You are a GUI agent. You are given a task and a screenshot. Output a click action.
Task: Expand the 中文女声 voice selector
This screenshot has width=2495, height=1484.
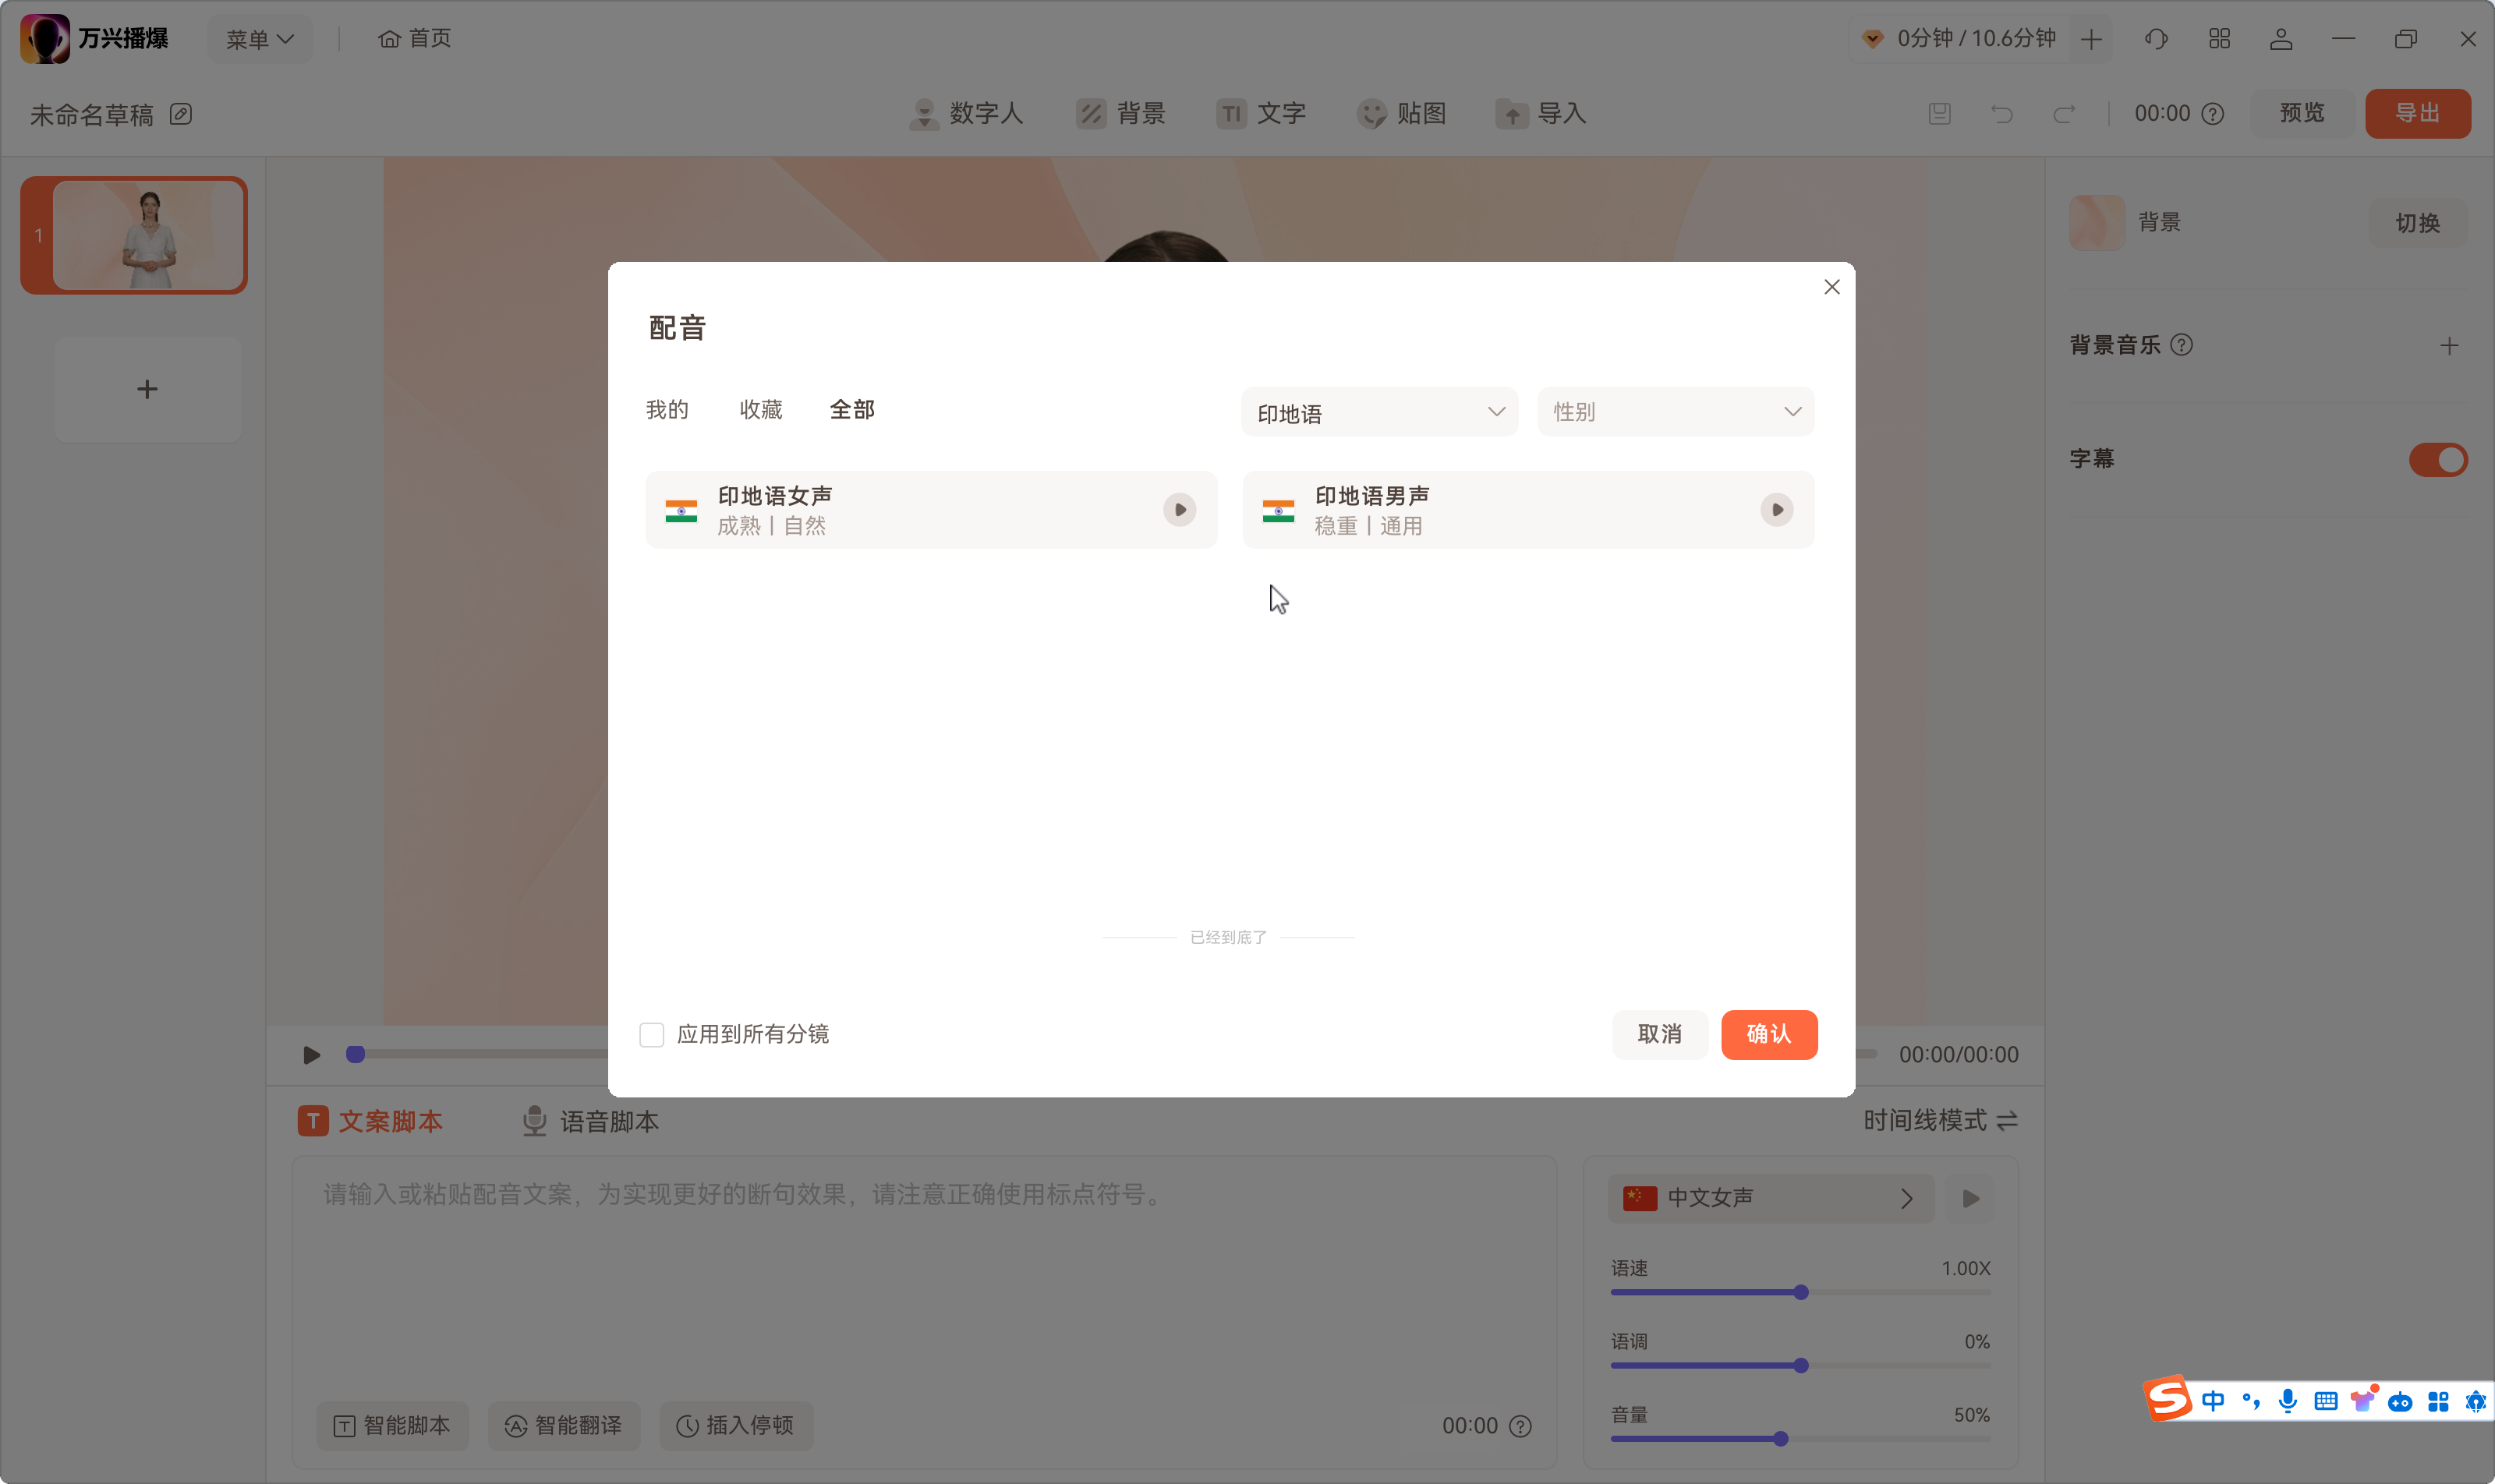(x=1906, y=1197)
